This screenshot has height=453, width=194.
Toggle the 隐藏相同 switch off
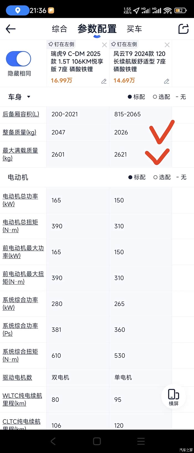click(x=18, y=59)
